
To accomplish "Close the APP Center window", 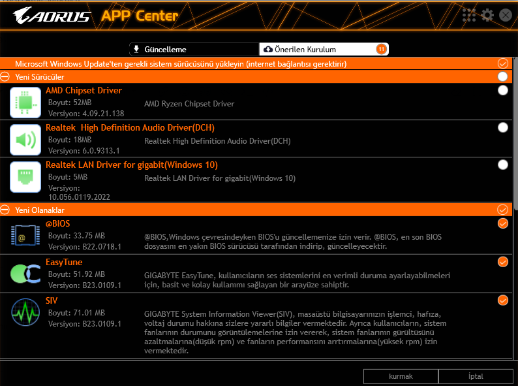I will pyautogui.click(x=506, y=15).
